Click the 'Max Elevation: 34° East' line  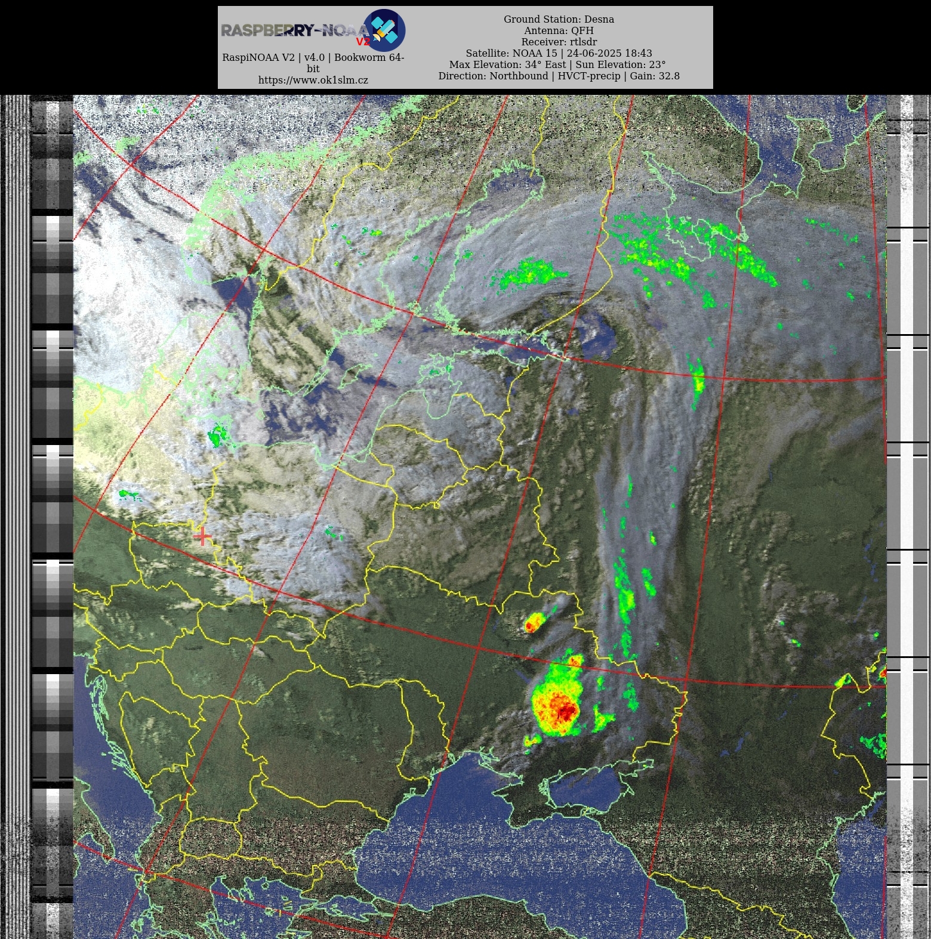click(x=559, y=64)
